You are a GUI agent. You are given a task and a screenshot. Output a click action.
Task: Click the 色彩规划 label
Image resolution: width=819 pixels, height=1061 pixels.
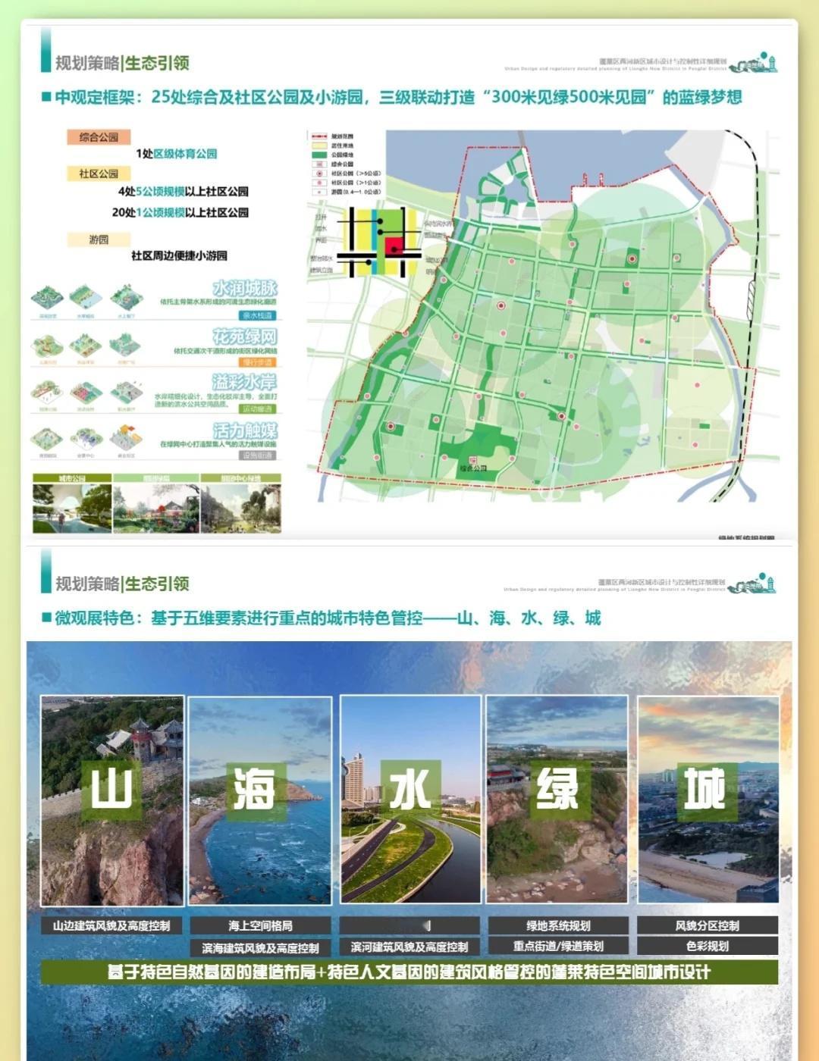click(x=708, y=946)
